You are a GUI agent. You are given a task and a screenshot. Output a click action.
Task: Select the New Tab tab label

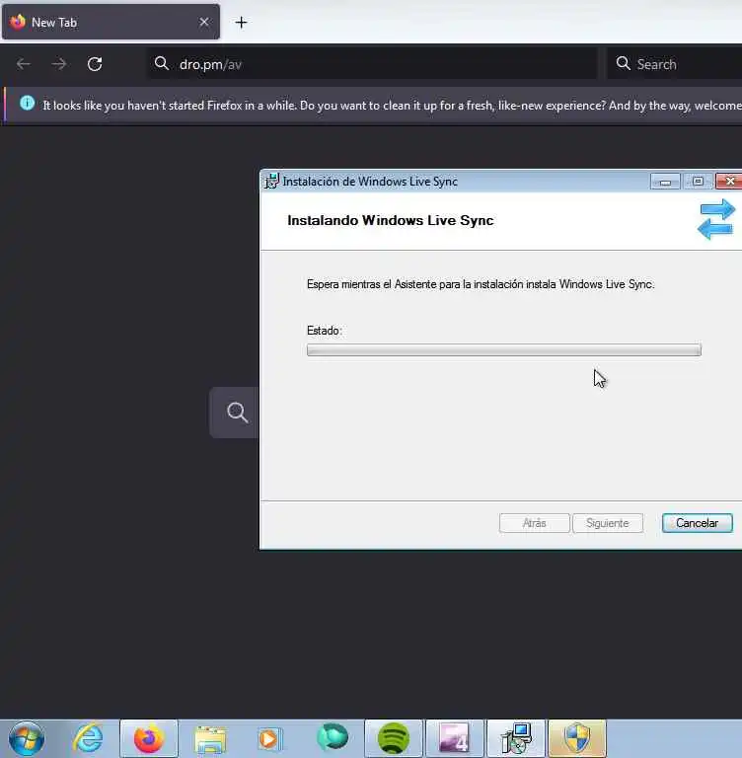(x=54, y=23)
